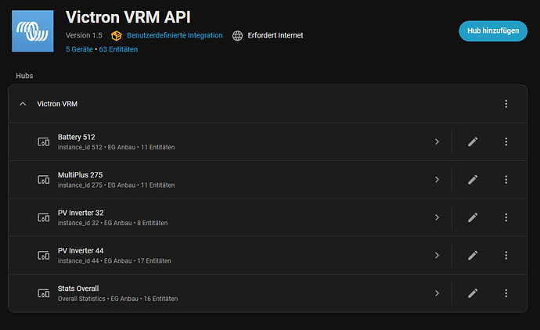Expand Battery 512 chevron arrow
Image resolution: width=540 pixels, height=330 pixels.
[437, 142]
